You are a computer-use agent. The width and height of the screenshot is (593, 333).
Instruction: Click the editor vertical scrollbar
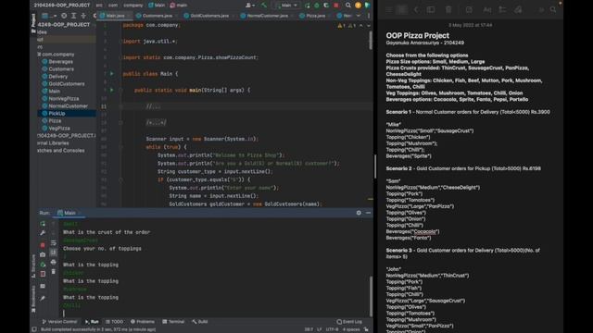click(x=371, y=40)
